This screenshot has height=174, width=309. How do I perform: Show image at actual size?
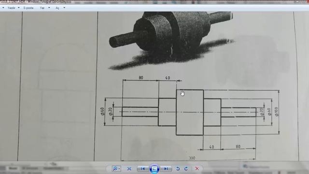click(129, 169)
